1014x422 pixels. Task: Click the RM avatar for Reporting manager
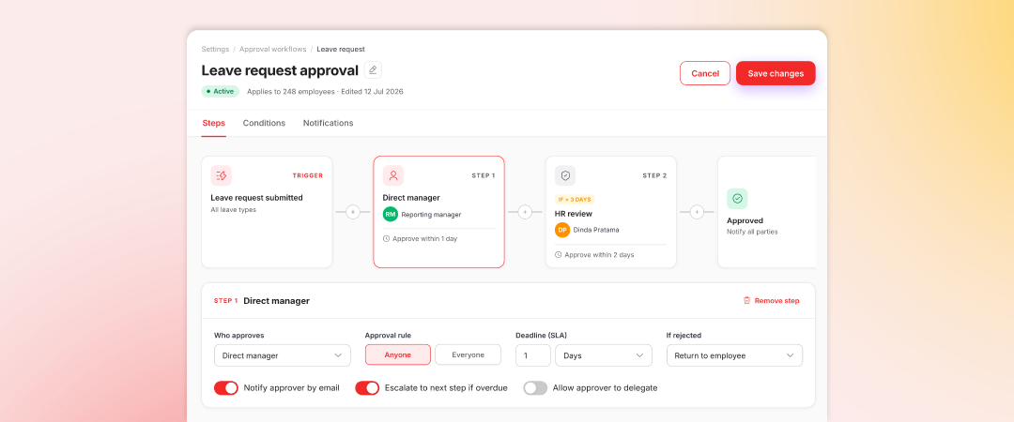pos(390,215)
